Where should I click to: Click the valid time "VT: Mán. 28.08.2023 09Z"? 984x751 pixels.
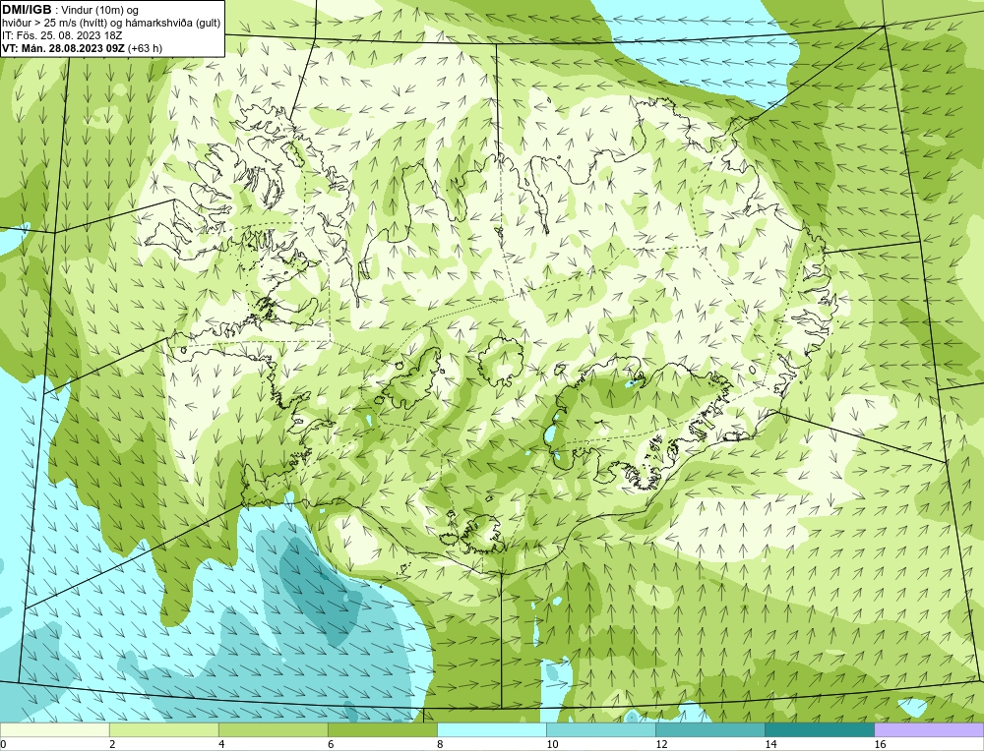[x=63, y=48]
